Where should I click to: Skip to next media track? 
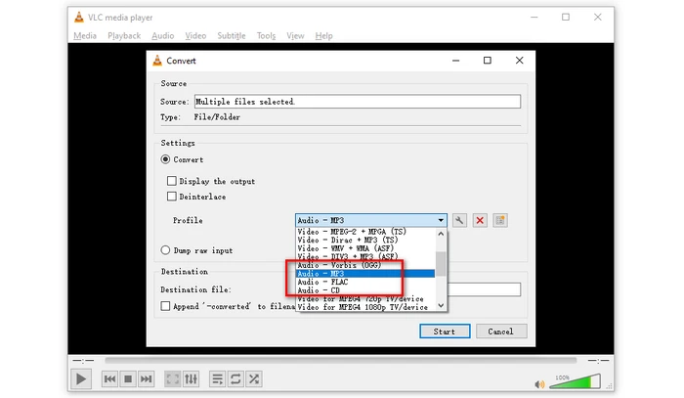pyautogui.click(x=146, y=378)
